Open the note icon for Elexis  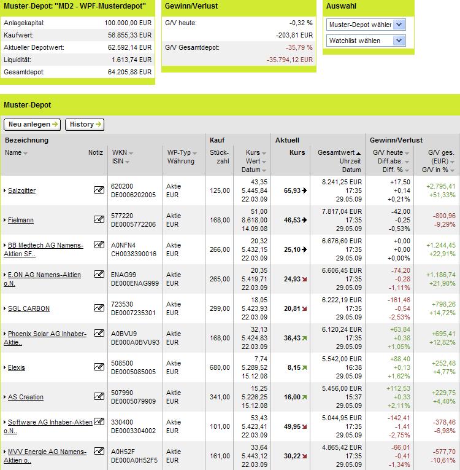coord(99,367)
